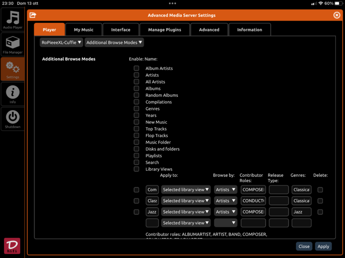345x258 pixels.
Task: Tick the Delete checkbox for Jazz row
Action: pyautogui.click(x=320, y=212)
